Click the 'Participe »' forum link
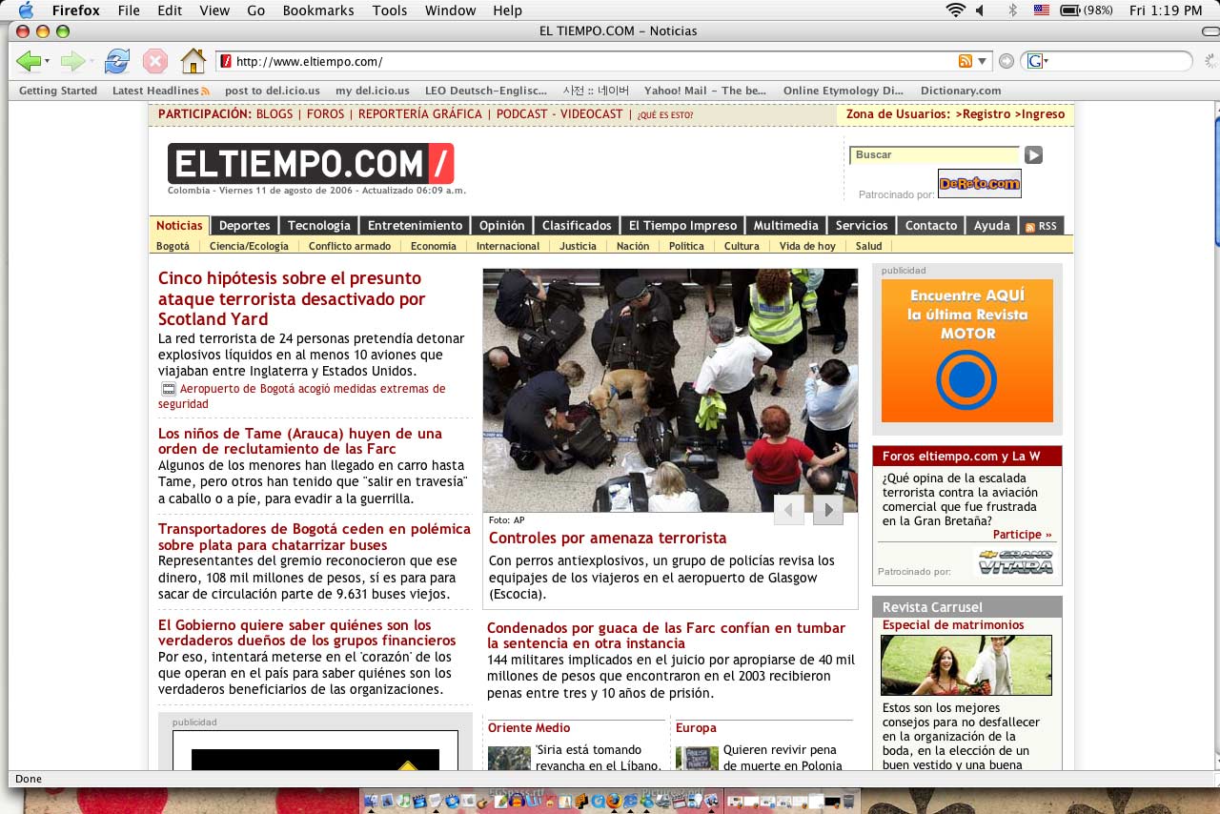 tap(1024, 534)
